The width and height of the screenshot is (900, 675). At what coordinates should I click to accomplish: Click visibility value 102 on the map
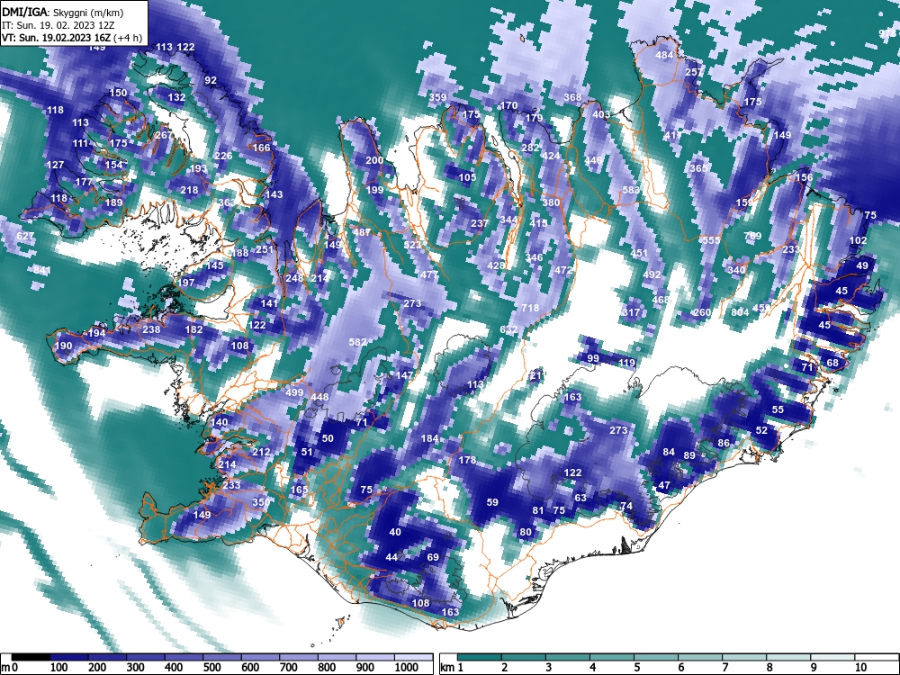pyautogui.click(x=859, y=240)
